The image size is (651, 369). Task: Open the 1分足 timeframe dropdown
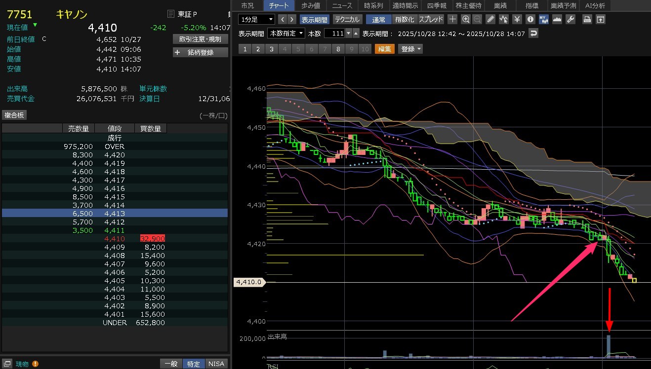tap(256, 19)
